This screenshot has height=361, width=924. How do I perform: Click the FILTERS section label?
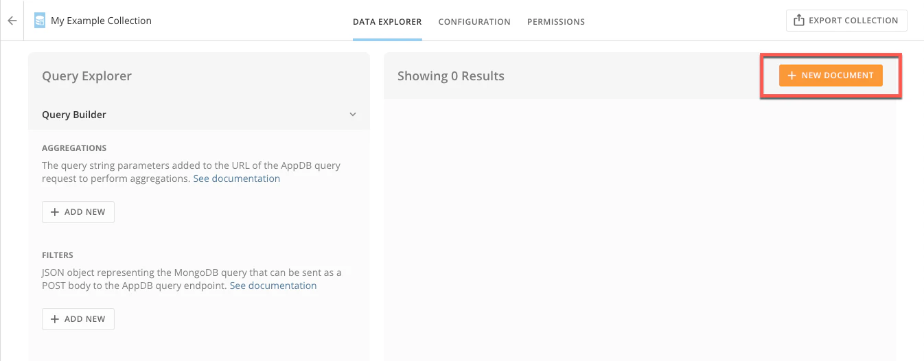point(58,255)
